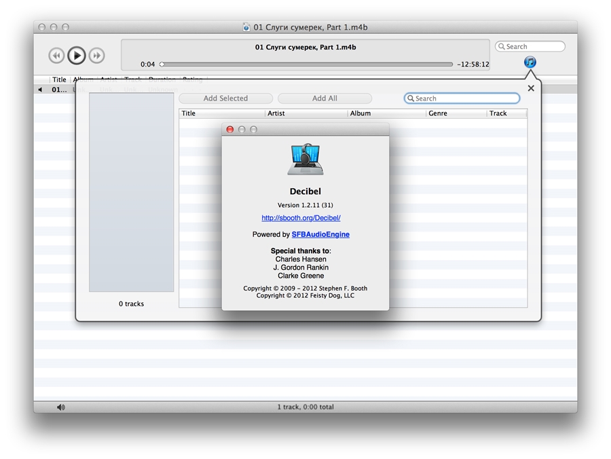This screenshot has height=459, width=611.
Task: Click the blue iTunes library icon
Action: tap(530, 62)
